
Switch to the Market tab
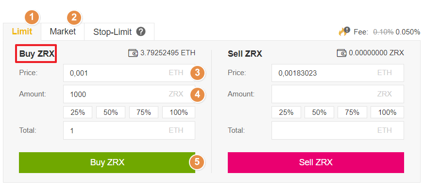pyautogui.click(x=63, y=32)
